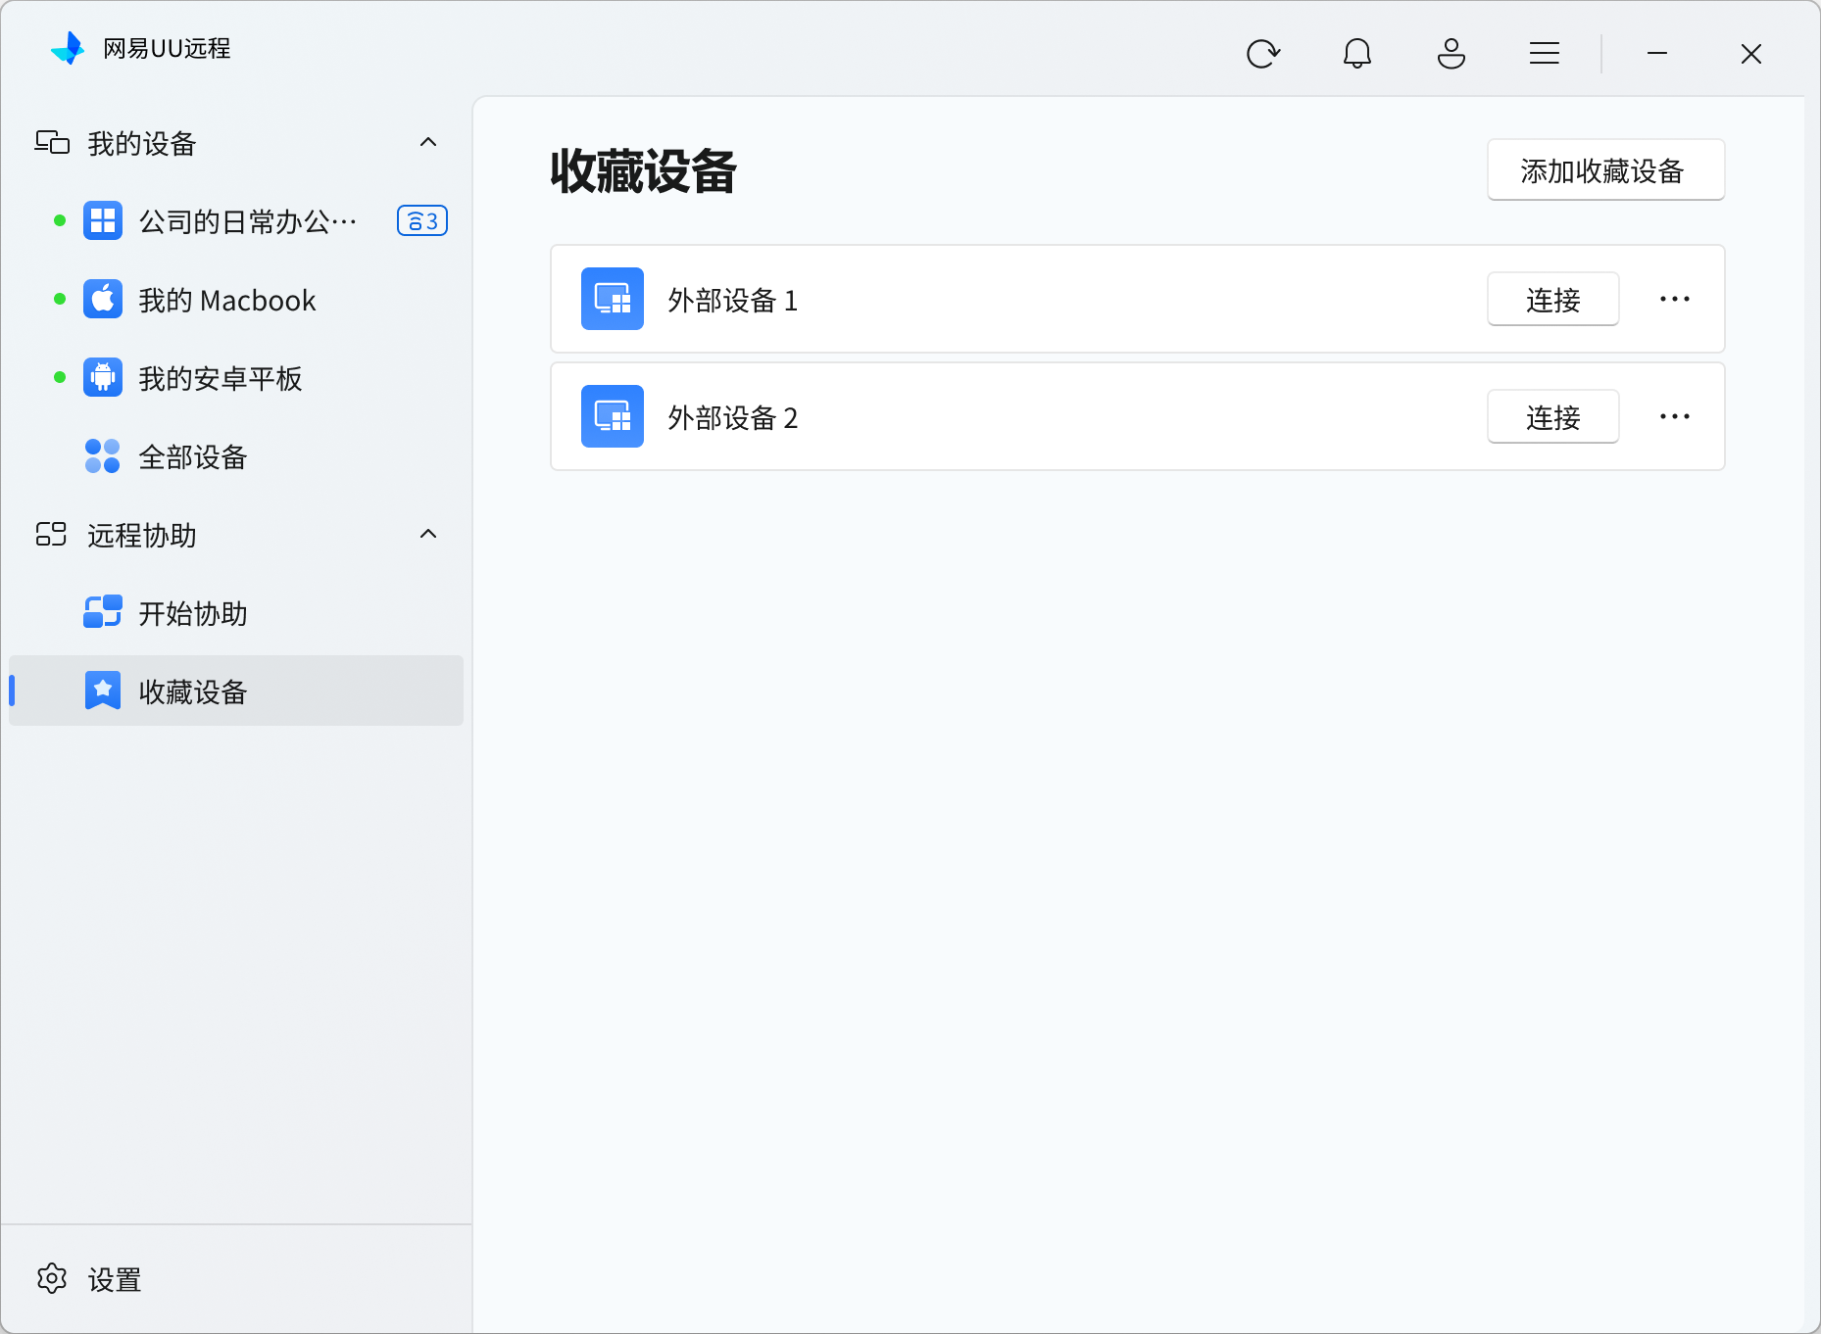The height and width of the screenshot is (1334, 1821).
Task: Close the 网易UU远程 window
Action: pos(1751,53)
